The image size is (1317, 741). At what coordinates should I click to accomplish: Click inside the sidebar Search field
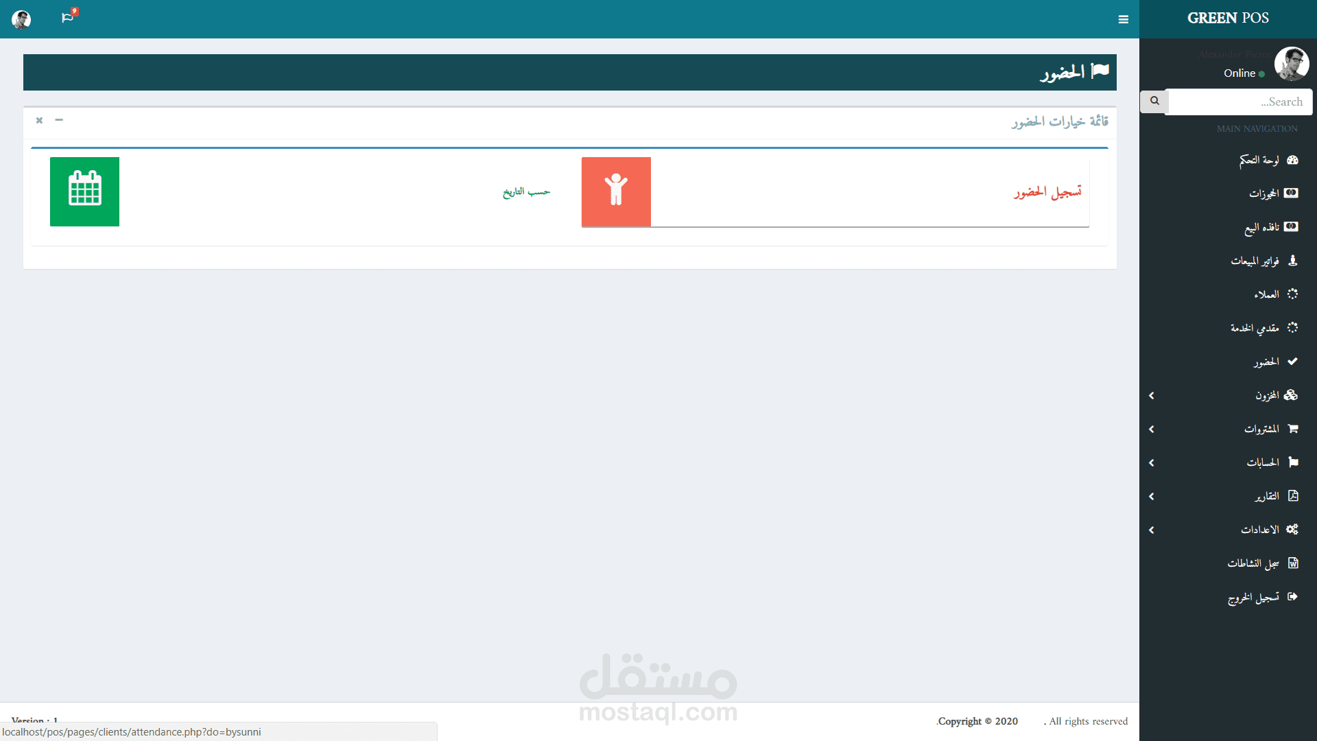pyautogui.click(x=1239, y=102)
